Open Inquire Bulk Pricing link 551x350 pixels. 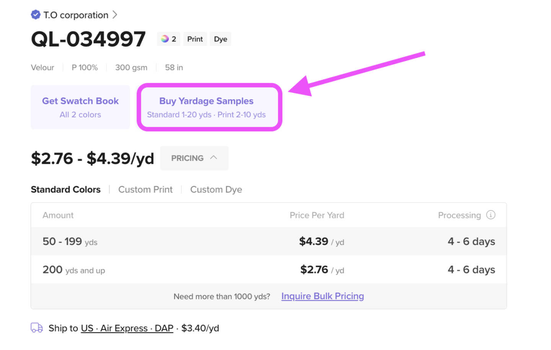(x=323, y=296)
